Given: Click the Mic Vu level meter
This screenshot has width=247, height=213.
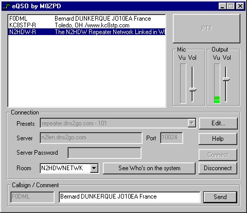Looking at the screenshot, I should pos(183,84).
